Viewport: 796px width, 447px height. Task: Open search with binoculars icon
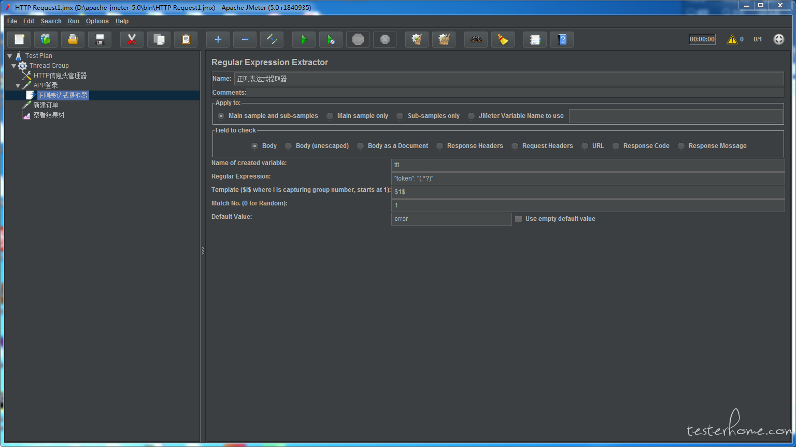click(x=476, y=39)
